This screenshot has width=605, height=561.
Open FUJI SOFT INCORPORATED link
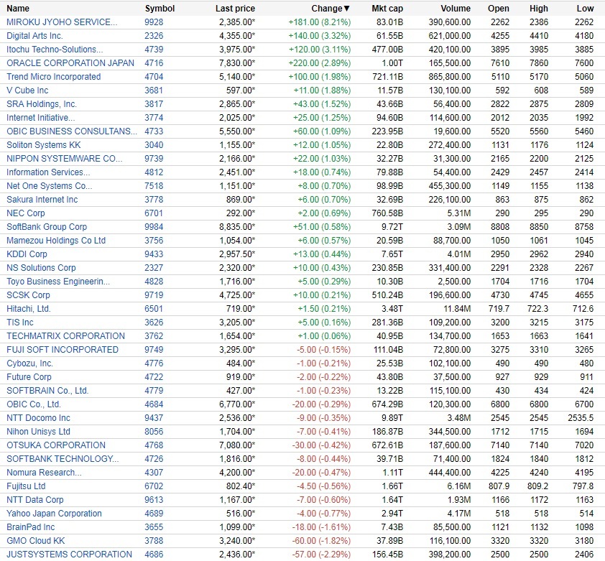63,350
